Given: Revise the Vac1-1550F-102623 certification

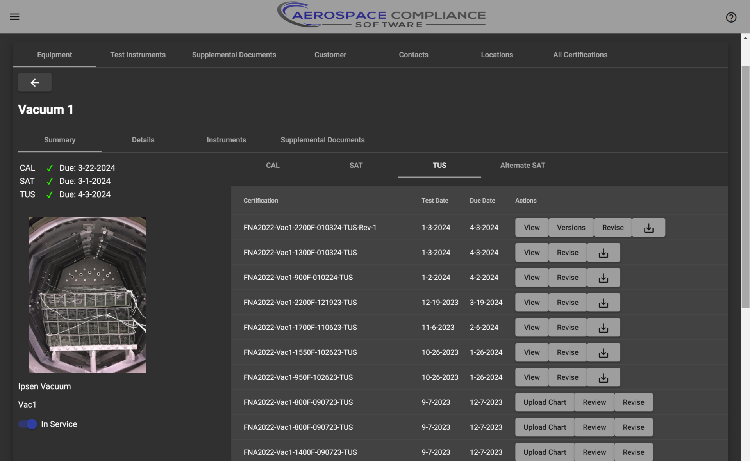Looking at the screenshot, I should tap(567, 352).
